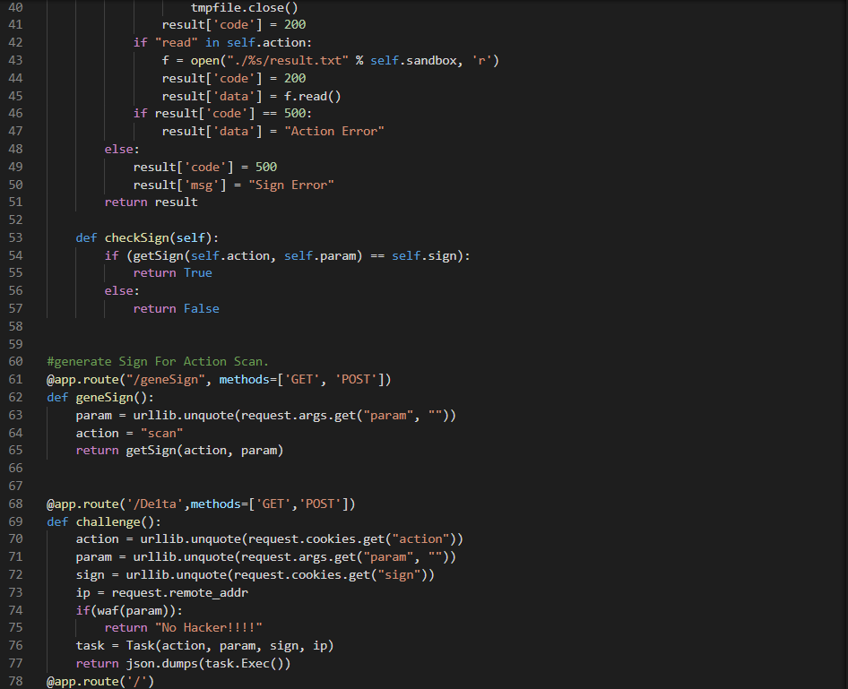Click 'return True' on line 55
Image resolution: width=848 pixels, height=689 pixels.
coord(172,273)
